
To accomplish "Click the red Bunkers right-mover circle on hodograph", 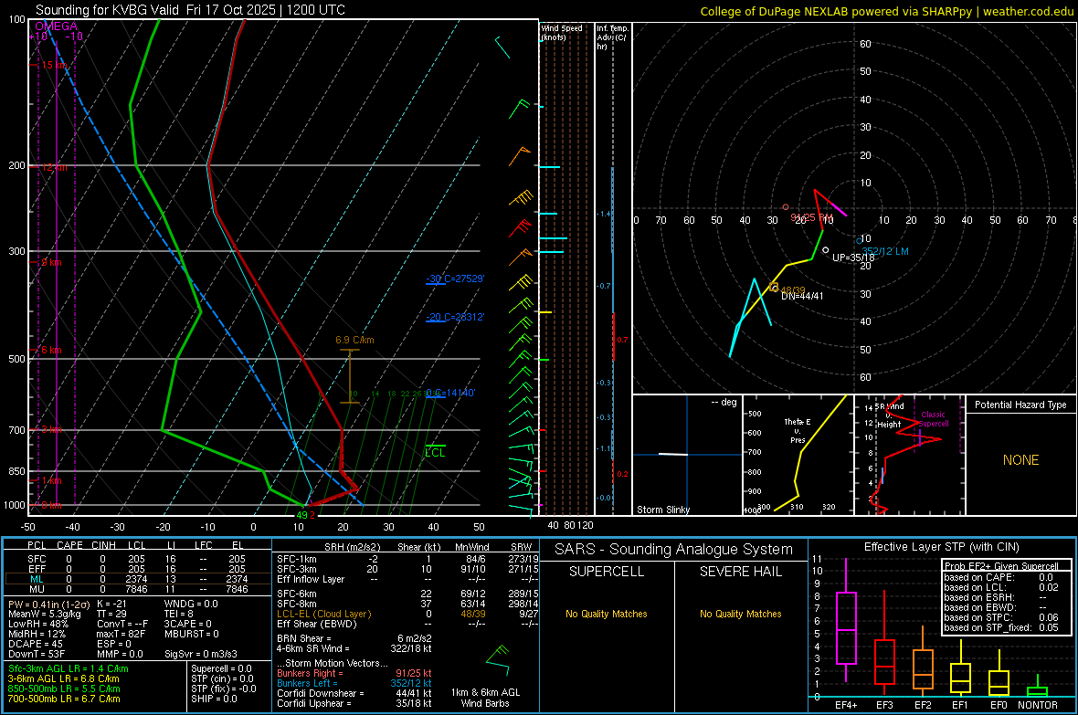I will [x=786, y=207].
